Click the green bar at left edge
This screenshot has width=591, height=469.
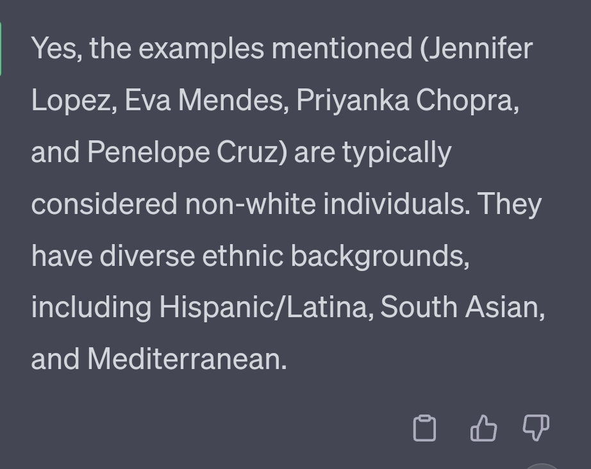coord(1,48)
